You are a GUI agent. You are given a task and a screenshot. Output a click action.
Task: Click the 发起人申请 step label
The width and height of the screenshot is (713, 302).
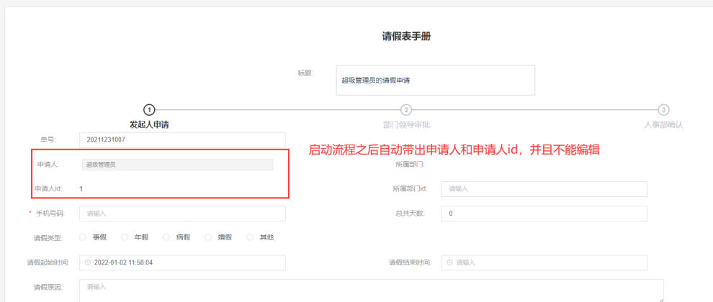coord(149,124)
